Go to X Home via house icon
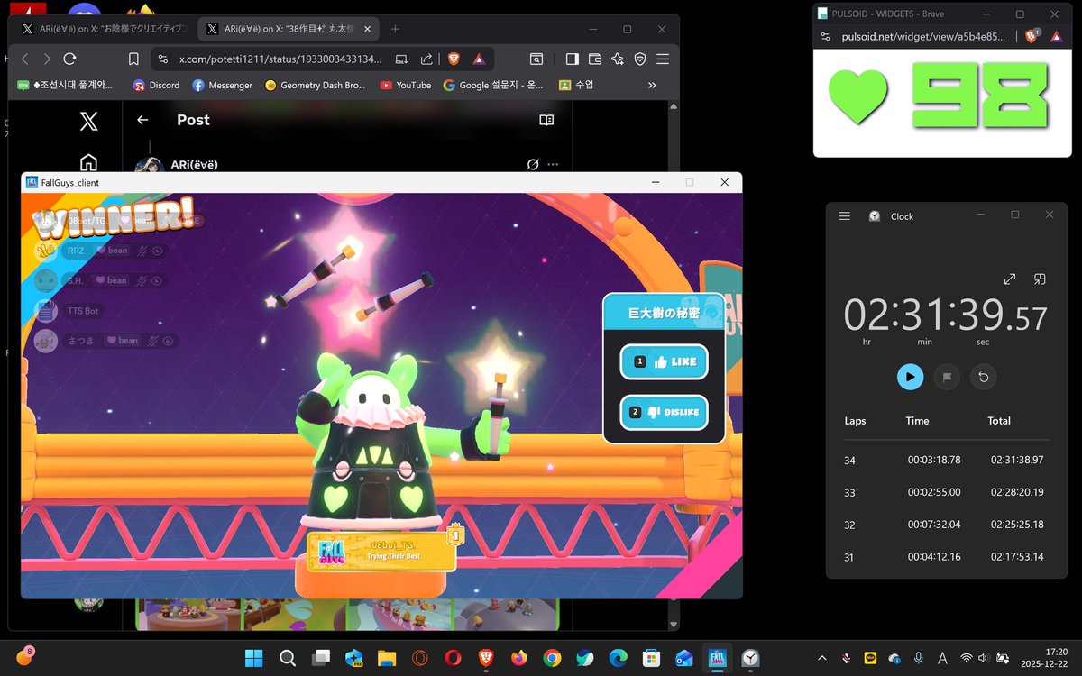Screen dimensions: 1082x676 click(88, 162)
